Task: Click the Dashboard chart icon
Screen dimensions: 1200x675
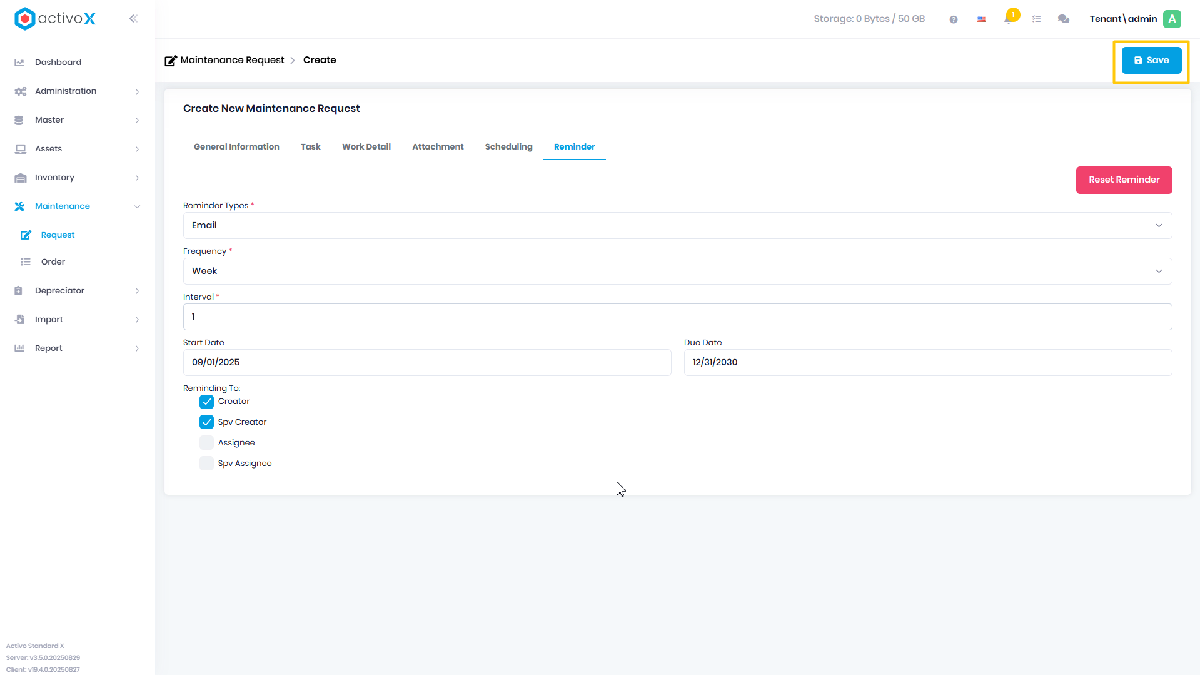Action: [19, 63]
